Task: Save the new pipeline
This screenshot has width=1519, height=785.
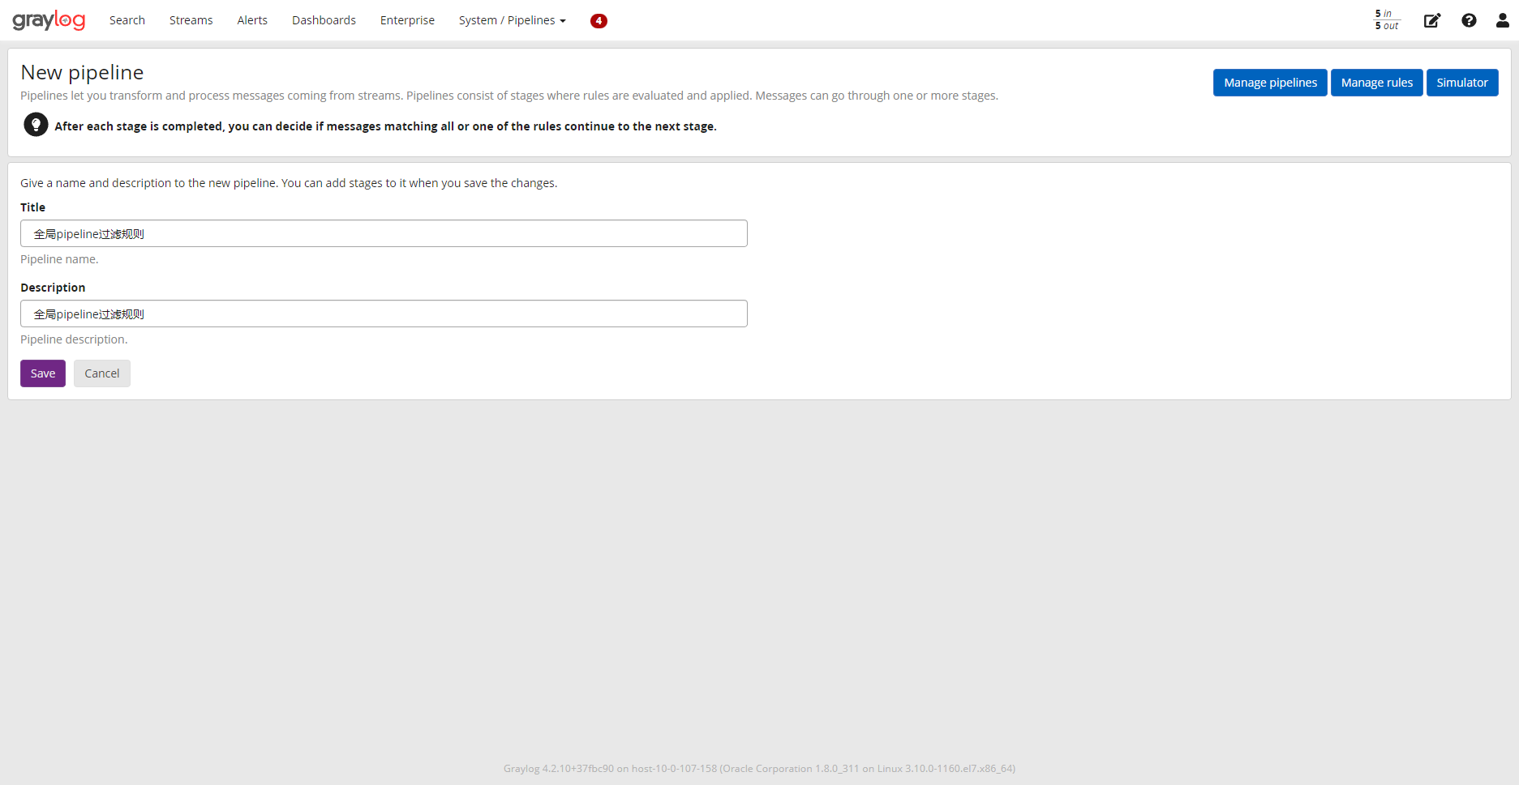Action: pos(42,373)
